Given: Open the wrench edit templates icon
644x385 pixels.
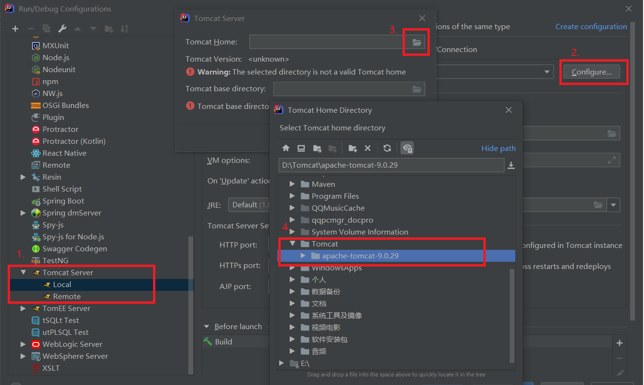Looking at the screenshot, I should click(x=62, y=29).
